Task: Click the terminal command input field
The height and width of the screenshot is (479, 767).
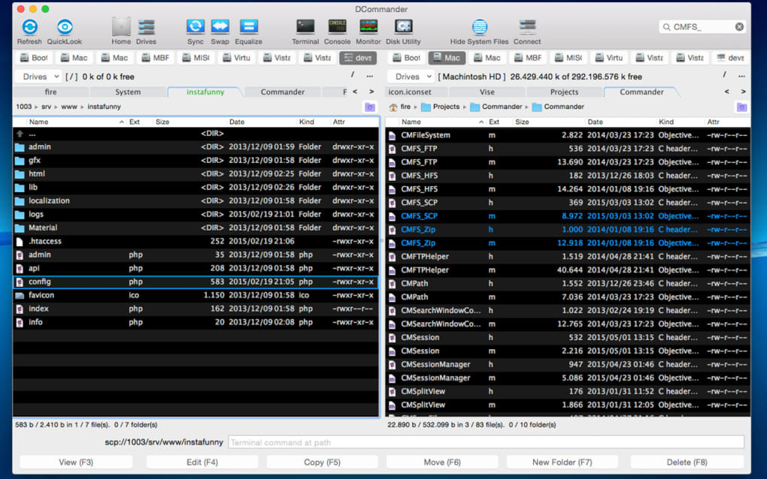Action: pyautogui.click(x=485, y=442)
